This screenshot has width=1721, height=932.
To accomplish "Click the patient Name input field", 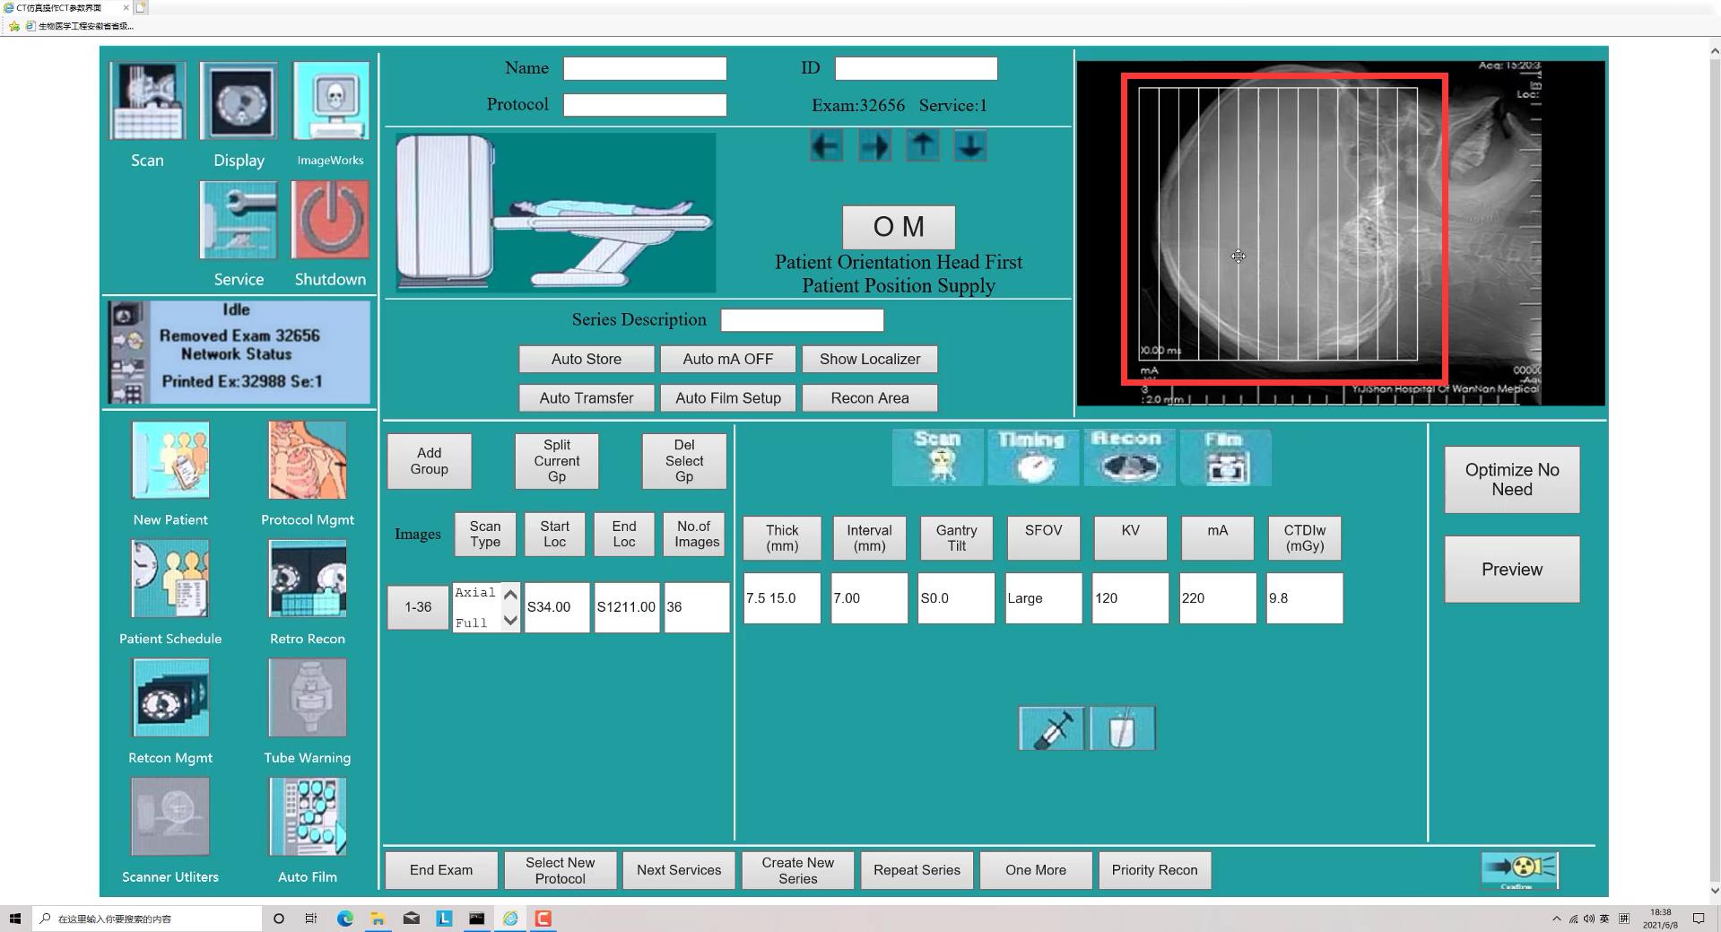I will pyautogui.click(x=644, y=69).
